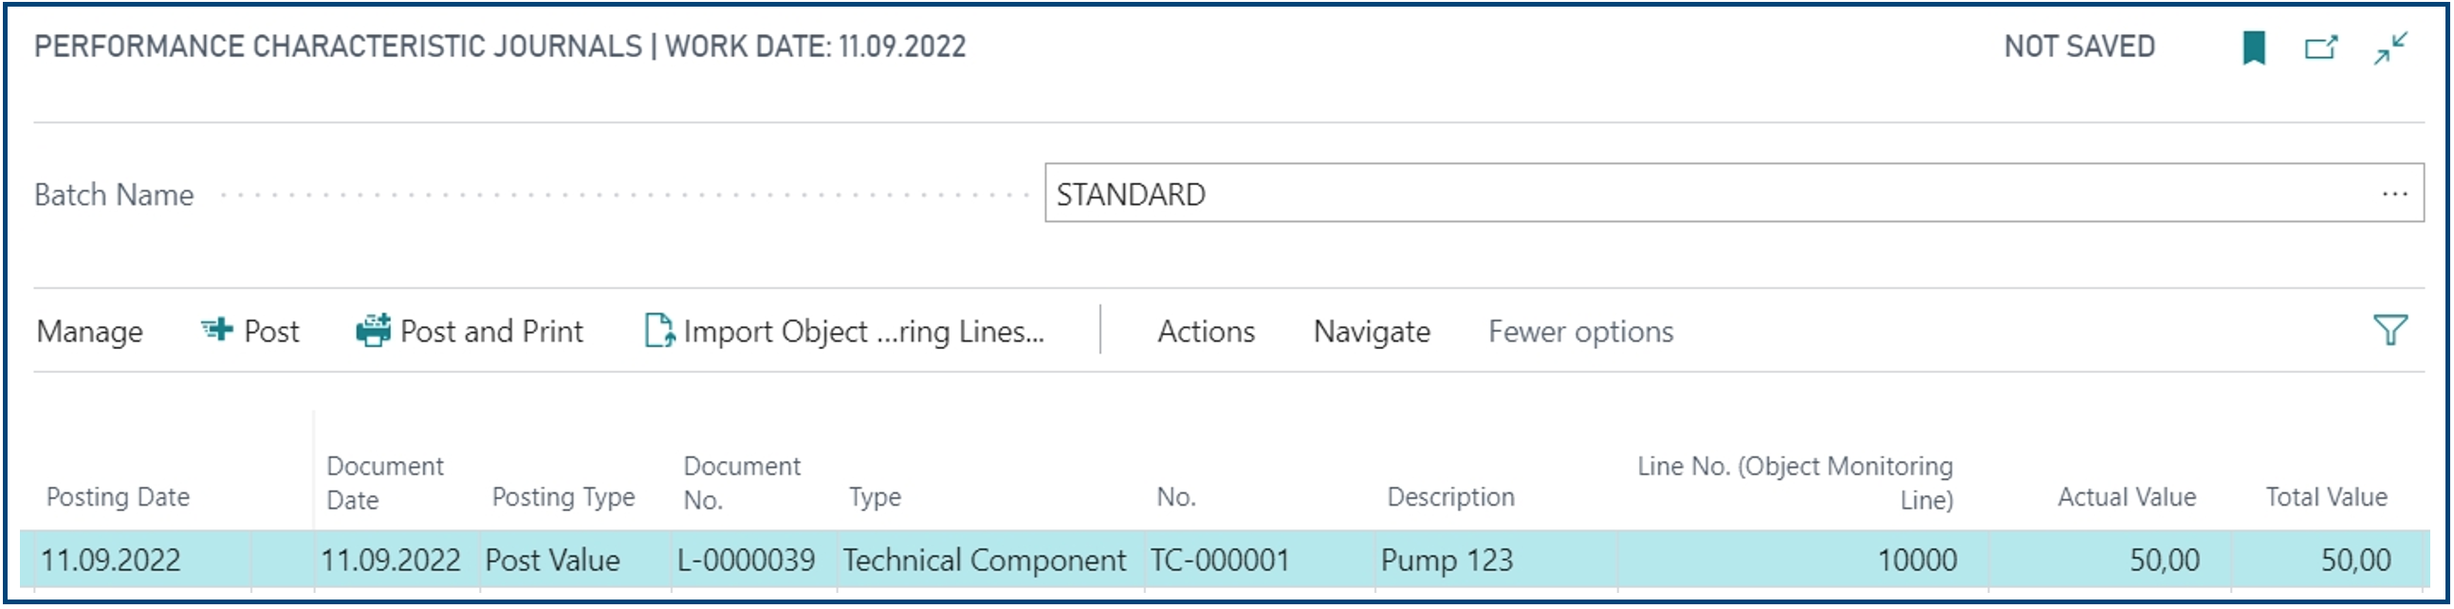
Task: Click the Batch Name STANDARD field
Action: [x=1734, y=194]
